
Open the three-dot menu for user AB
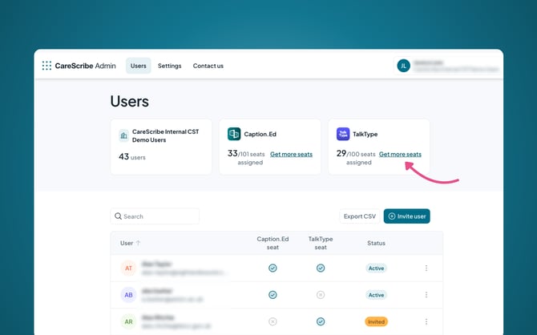point(426,295)
